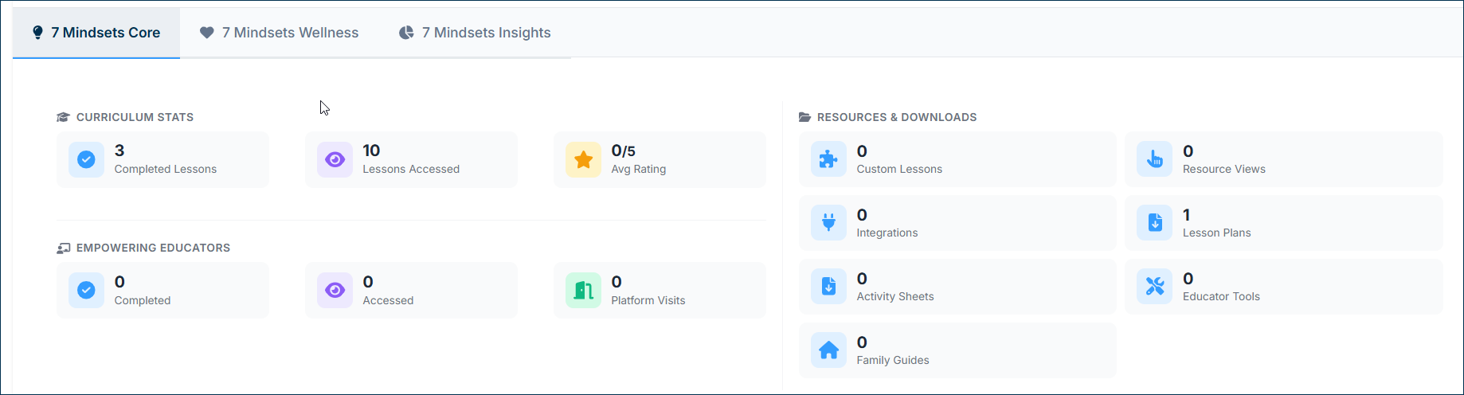The image size is (1464, 395).
Task: Click the wrench tools icon for Educator Tools
Action: 1155,287
